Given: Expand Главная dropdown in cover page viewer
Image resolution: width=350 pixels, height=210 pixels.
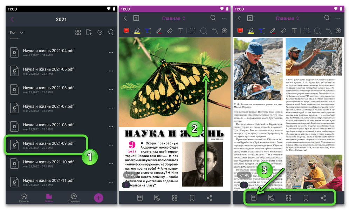Looking at the screenshot, I should click(x=174, y=18).
